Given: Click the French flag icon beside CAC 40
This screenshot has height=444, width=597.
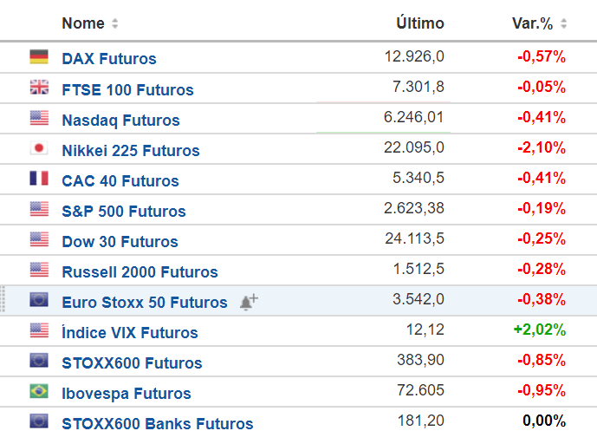Looking at the screenshot, I should point(39,179).
